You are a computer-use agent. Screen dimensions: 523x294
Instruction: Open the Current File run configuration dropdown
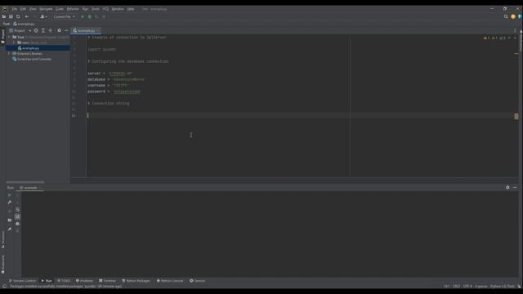click(64, 16)
